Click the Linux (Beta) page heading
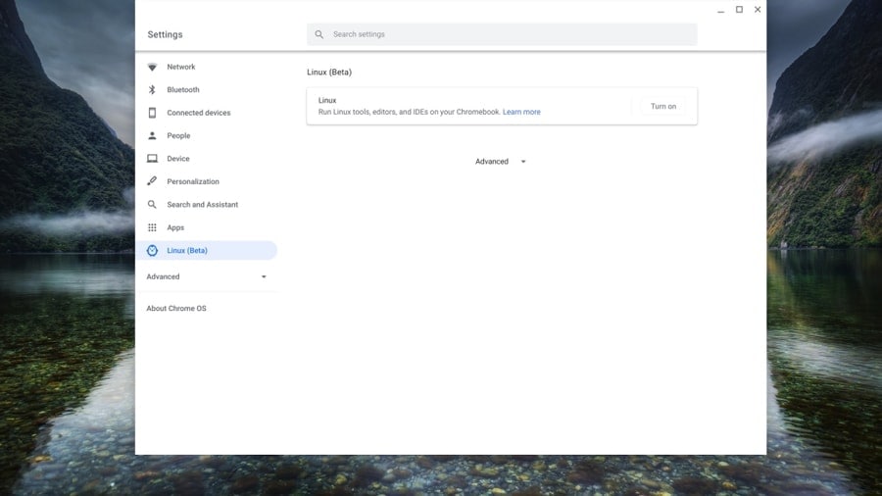 click(329, 72)
